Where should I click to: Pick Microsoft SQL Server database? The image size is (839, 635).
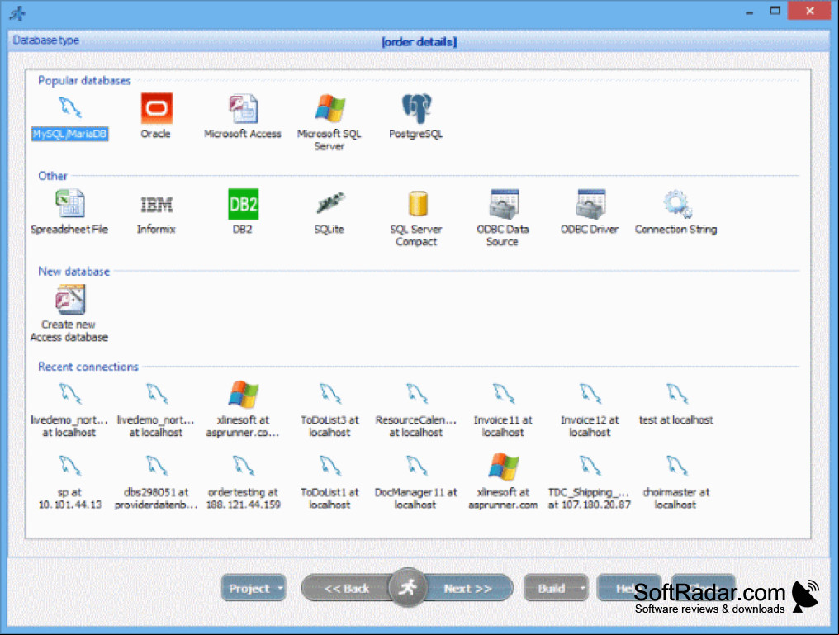tap(329, 122)
